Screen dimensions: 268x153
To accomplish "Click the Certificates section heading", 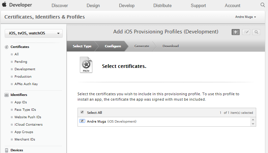I will pyautogui.click(x=20, y=47).
